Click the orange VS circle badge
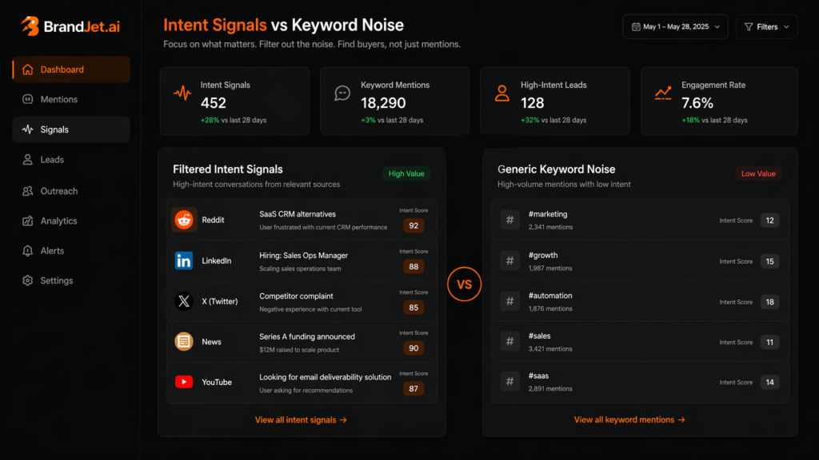Image resolution: width=819 pixels, height=460 pixels. (x=465, y=284)
